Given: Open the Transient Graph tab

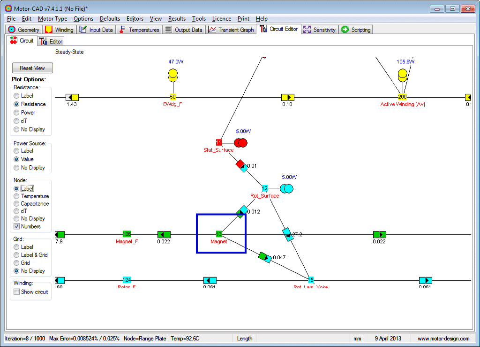Looking at the screenshot, I should [x=231, y=30].
